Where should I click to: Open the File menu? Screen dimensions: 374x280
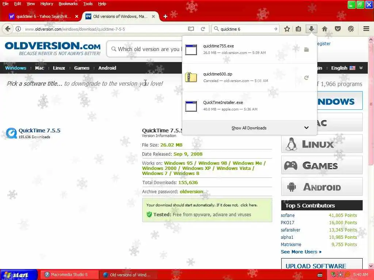[x=5, y=4]
